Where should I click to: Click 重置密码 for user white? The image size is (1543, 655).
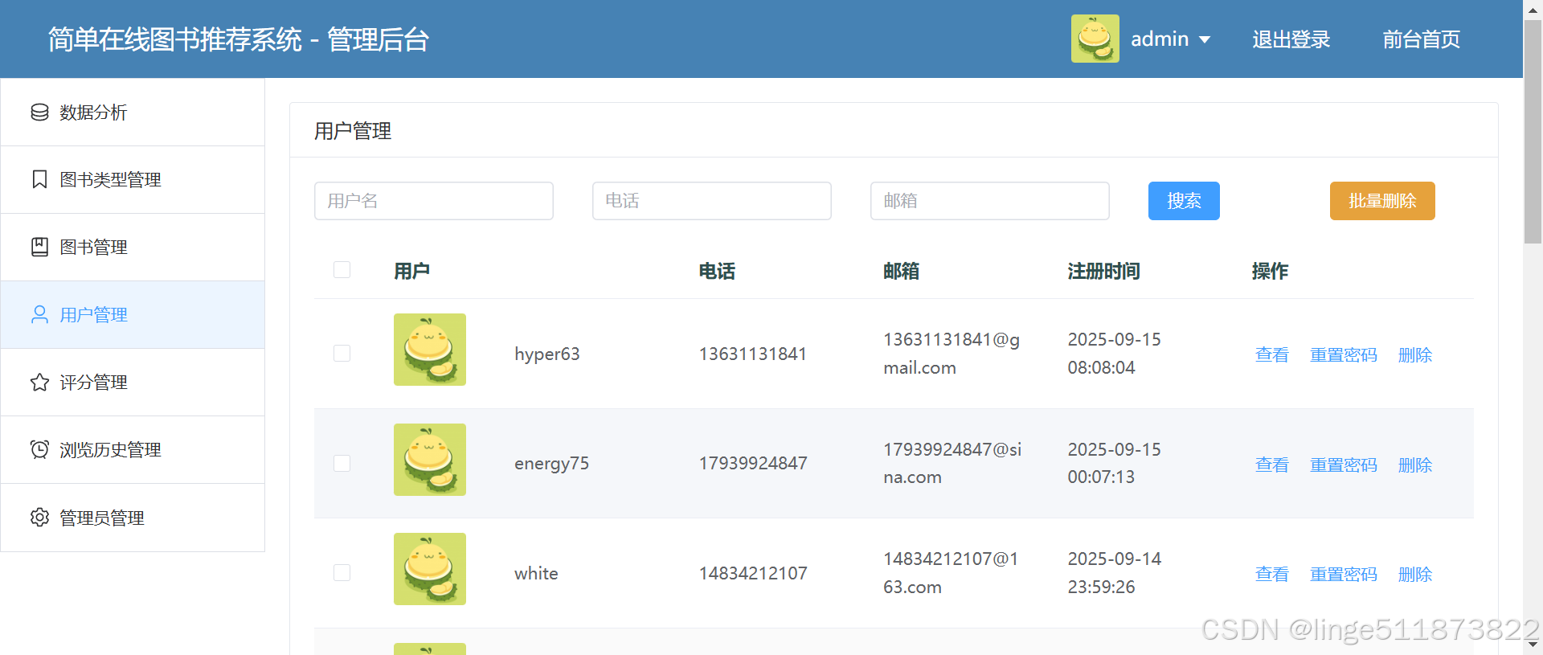click(1344, 574)
